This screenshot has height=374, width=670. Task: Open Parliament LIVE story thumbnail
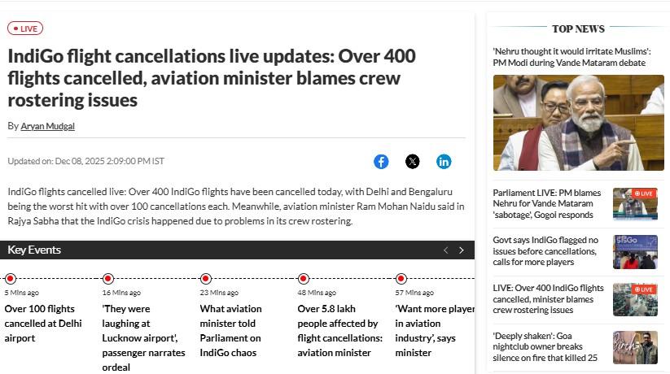[635, 204]
